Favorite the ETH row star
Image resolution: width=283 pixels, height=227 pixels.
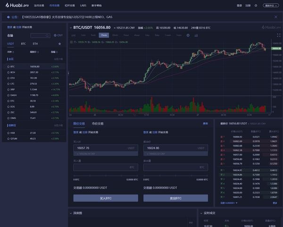tap(8, 78)
